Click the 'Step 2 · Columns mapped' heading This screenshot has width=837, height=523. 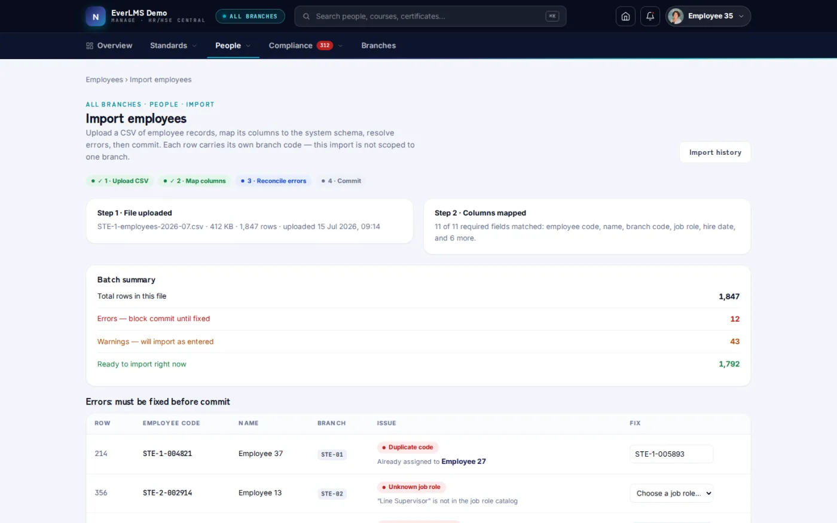pos(480,213)
